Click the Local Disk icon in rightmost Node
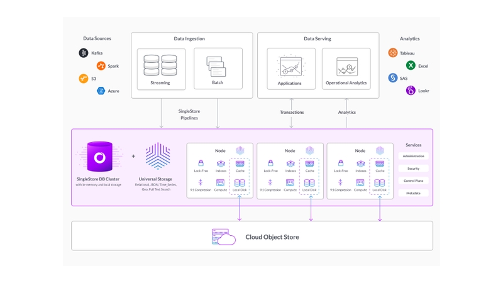 point(380,183)
